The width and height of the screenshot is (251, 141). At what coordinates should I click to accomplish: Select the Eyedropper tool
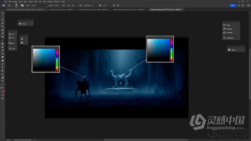pyautogui.click(x=3, y=33)
